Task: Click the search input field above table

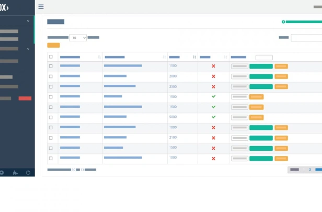Action: pyautogui.click(x=306, y=38)
